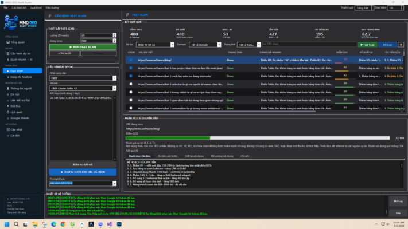Open the Cấu hình API menu
The width and height of the screenshot is (408, 229).
coord(19,8)
